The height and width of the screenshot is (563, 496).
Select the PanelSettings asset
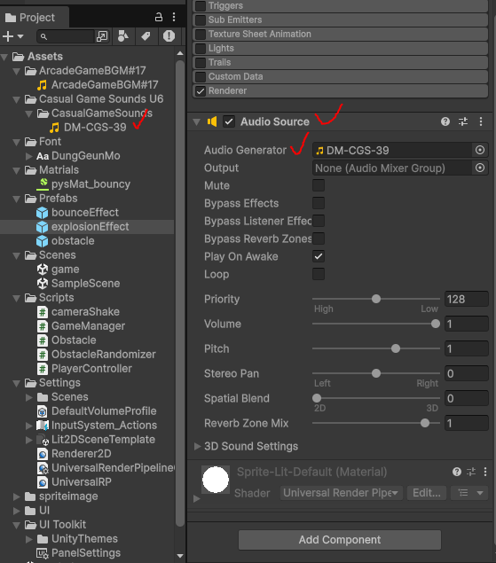78,553
